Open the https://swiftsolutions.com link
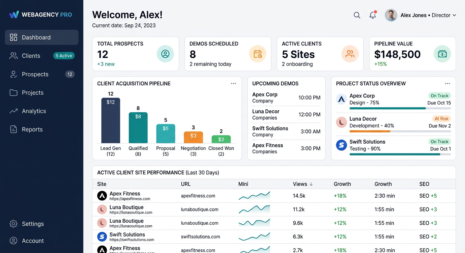 132,240
